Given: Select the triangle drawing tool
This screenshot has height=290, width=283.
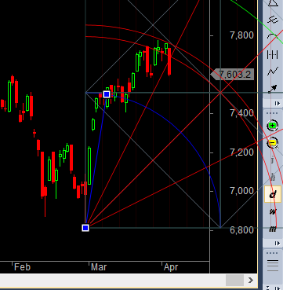Looking at the screenshot, I should (273, 3).
